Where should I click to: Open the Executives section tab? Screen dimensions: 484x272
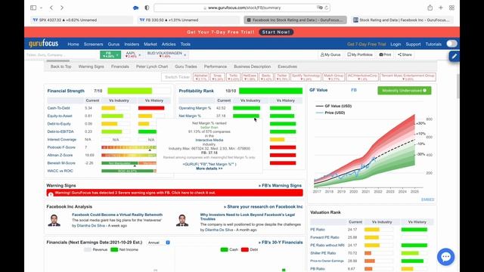(x=287, y=66)
